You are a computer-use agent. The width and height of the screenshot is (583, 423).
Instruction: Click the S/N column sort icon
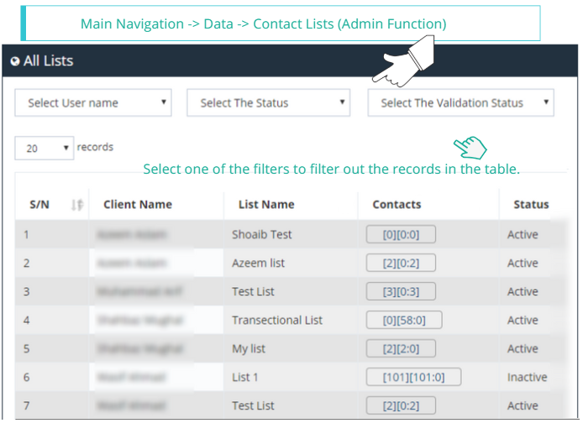77,205
